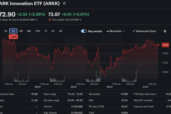
Task: Click the mountain chart type icon
Action: point(108,31)
